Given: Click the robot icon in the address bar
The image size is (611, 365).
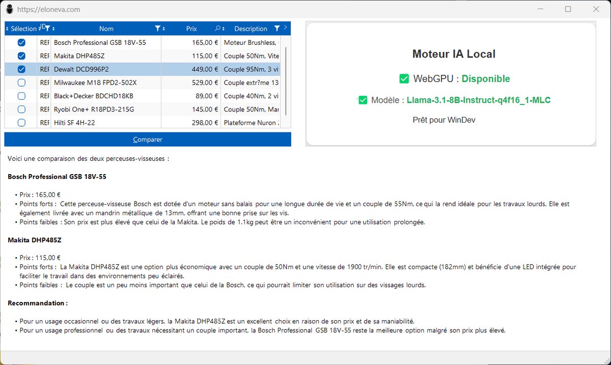Looking at the screenshot, I should pos(9,9).
